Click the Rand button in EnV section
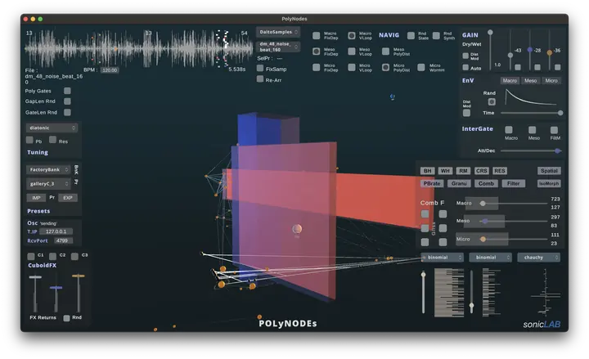589x359 pixels. click(492, 102)
